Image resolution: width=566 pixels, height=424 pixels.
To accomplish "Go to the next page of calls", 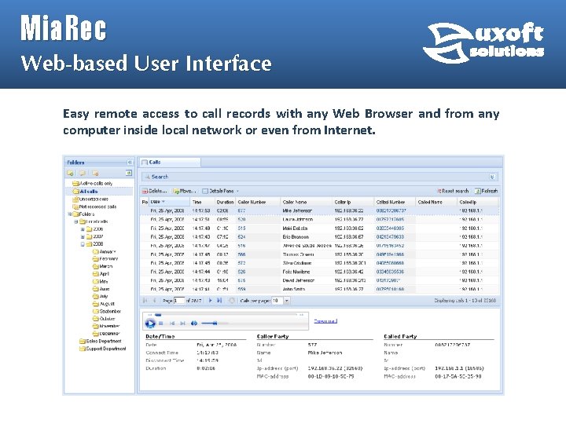I will [211, 300].
